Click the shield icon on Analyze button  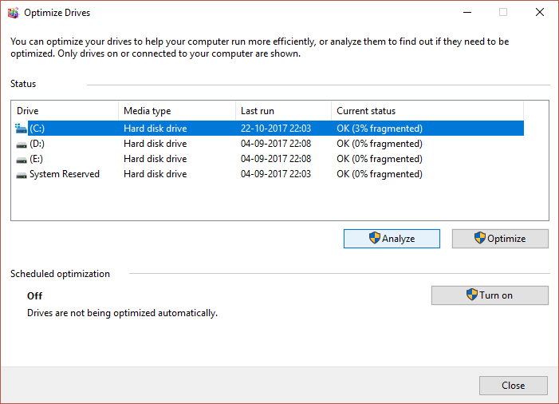tap(374, 238)
